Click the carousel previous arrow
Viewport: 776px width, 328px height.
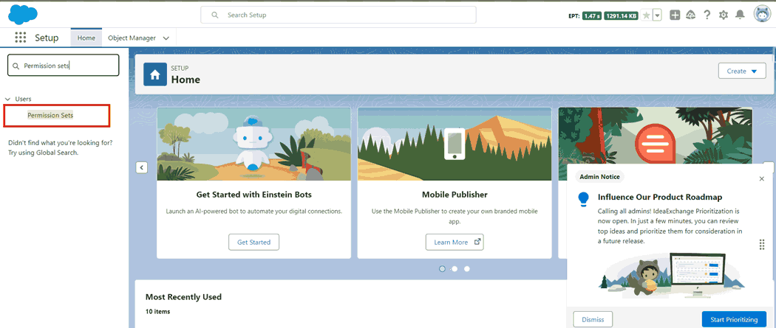(x=142, y=167)
